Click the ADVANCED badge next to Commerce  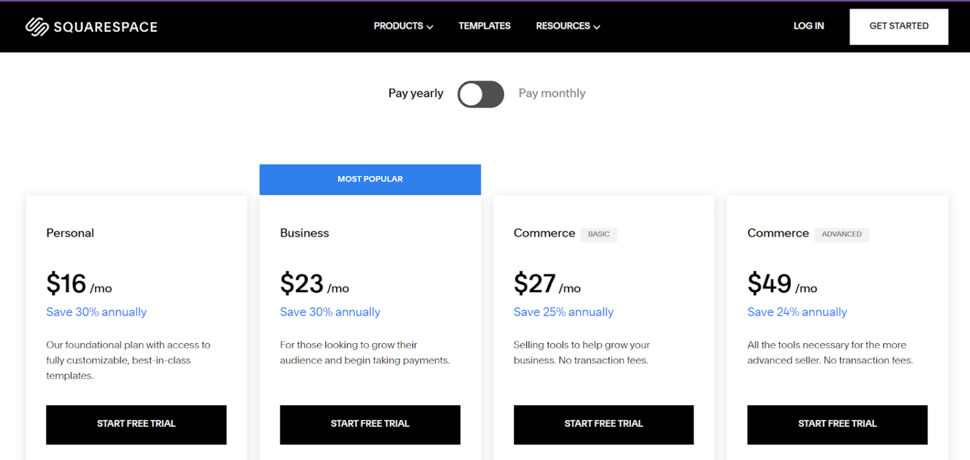[x=841, y=234]
